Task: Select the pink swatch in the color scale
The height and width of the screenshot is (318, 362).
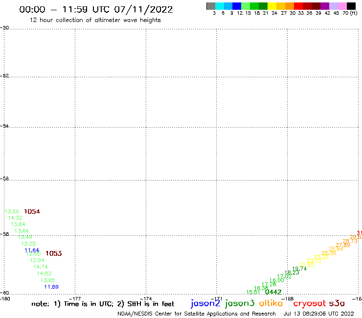Action: click(x=342, y=6)
